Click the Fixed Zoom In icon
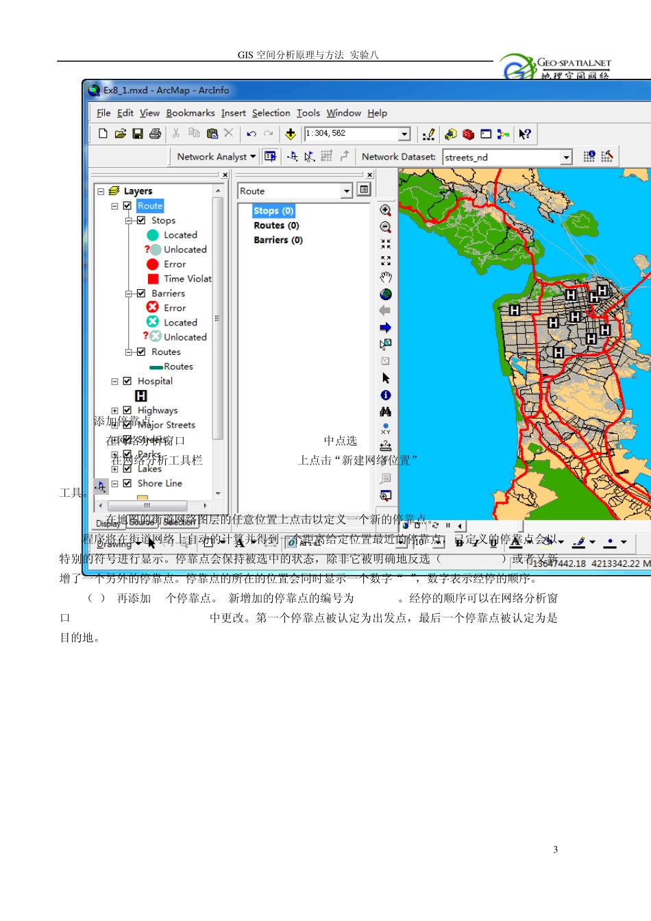 pyautogui.click(x=386, y=244)
